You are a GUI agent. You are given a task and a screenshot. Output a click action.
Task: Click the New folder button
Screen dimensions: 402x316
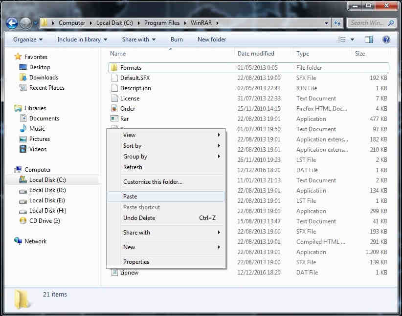pyautogui.click(x=212, y=39)
